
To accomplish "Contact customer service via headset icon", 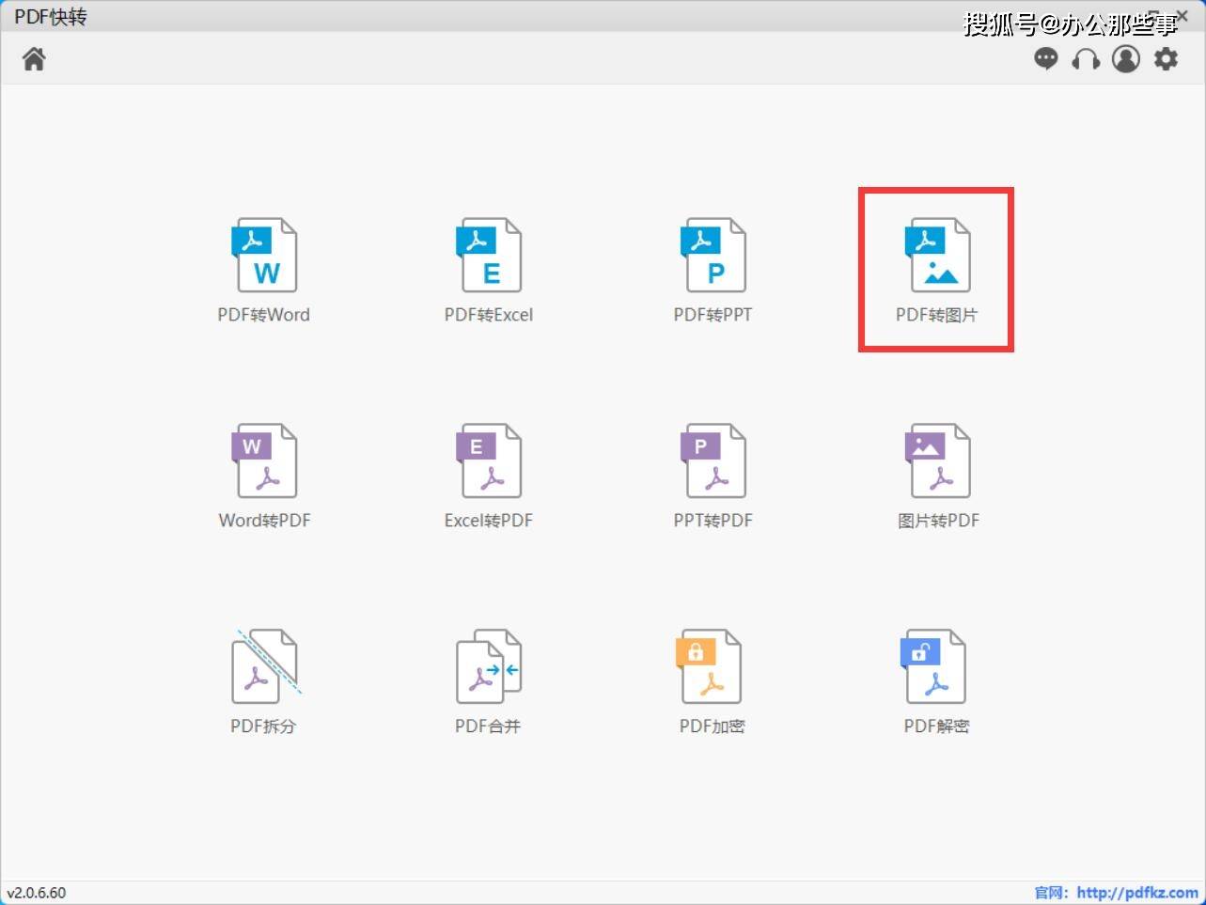I will pyautogui.click(x=1086, y=59).
